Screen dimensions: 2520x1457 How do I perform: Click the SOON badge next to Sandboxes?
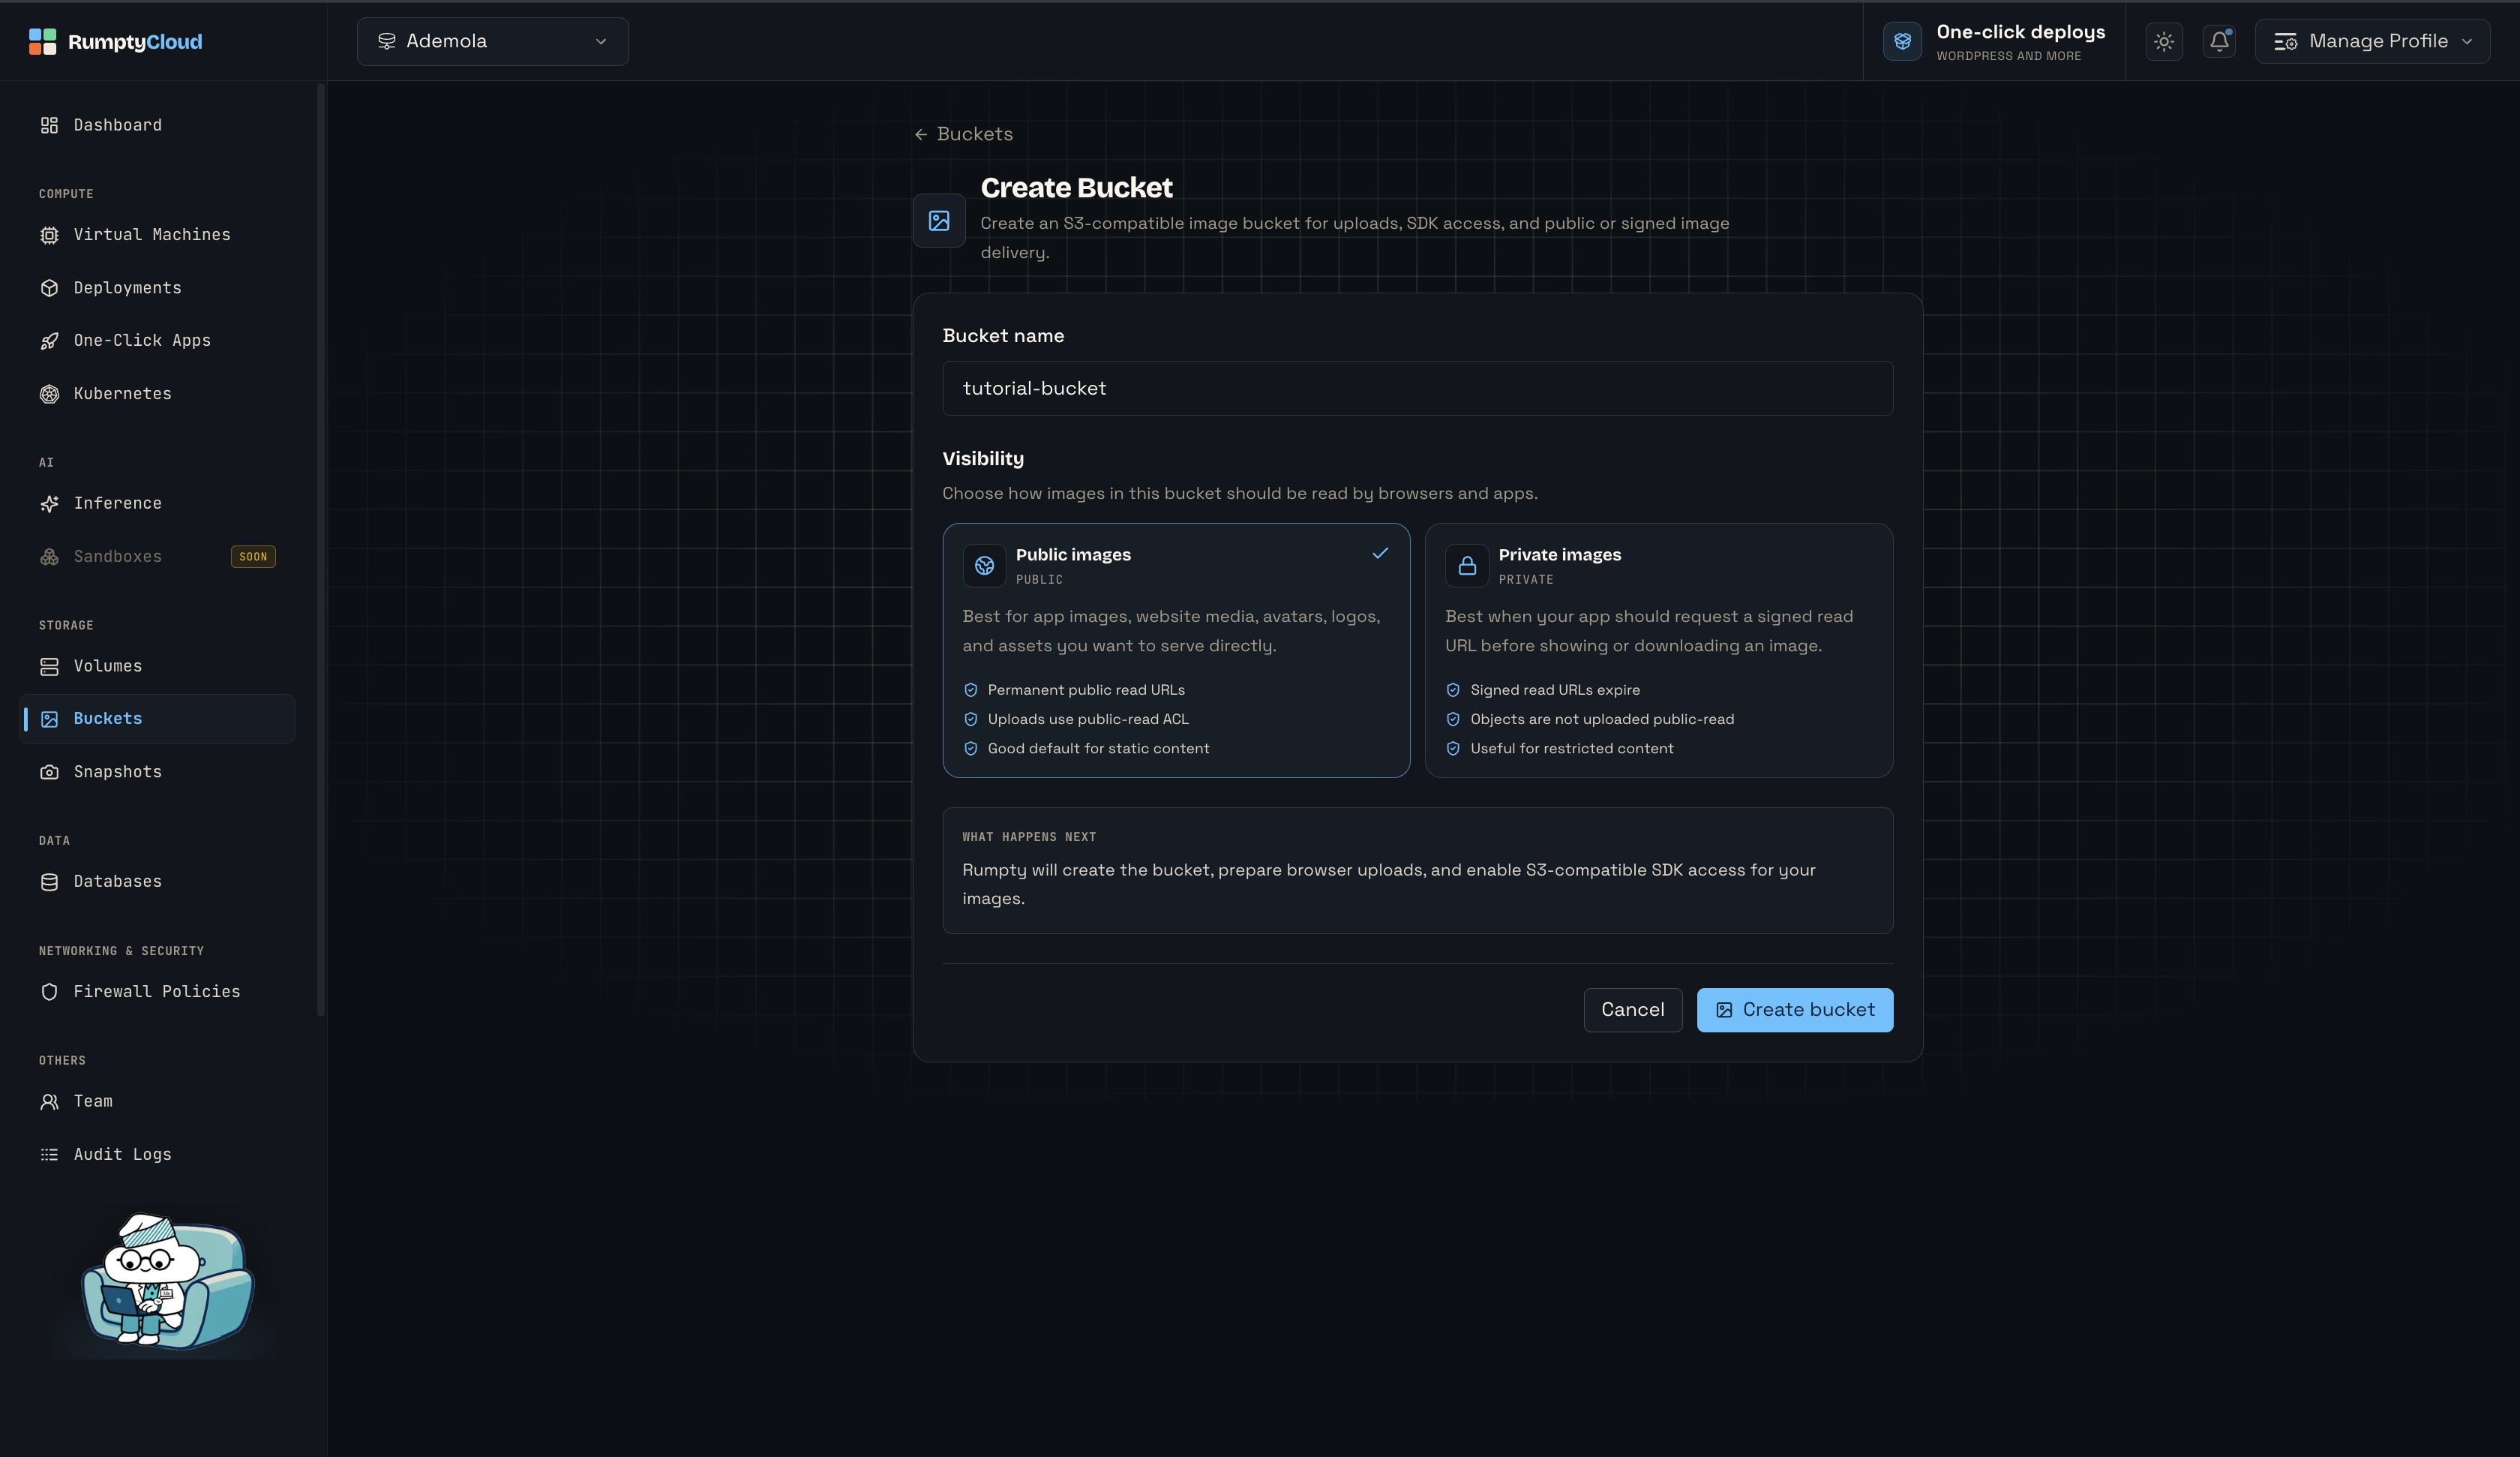coord(253,557)
